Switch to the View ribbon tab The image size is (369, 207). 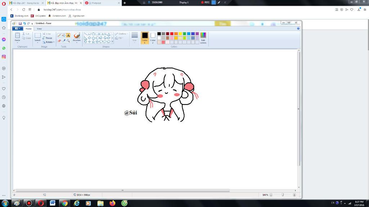point(39,29)
